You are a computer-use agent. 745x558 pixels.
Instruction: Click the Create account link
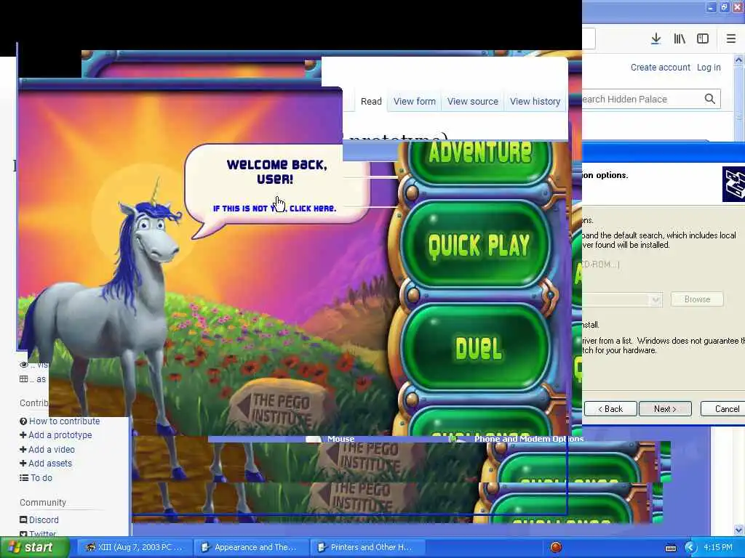[x=660, y=68]
